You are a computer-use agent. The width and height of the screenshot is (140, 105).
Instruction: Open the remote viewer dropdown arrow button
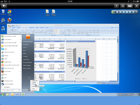(116, 6)
